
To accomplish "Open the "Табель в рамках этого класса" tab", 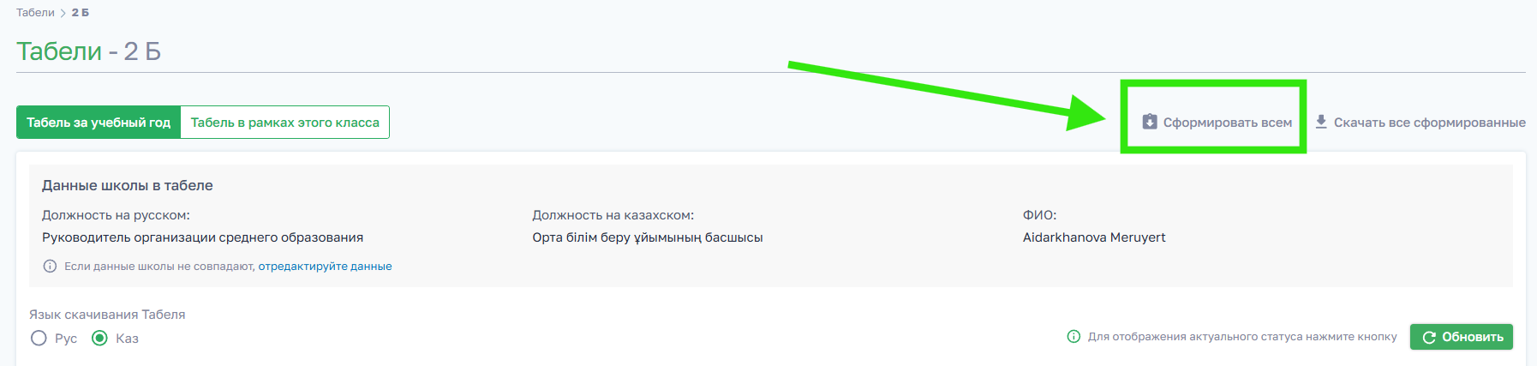I will coord(284,123).
